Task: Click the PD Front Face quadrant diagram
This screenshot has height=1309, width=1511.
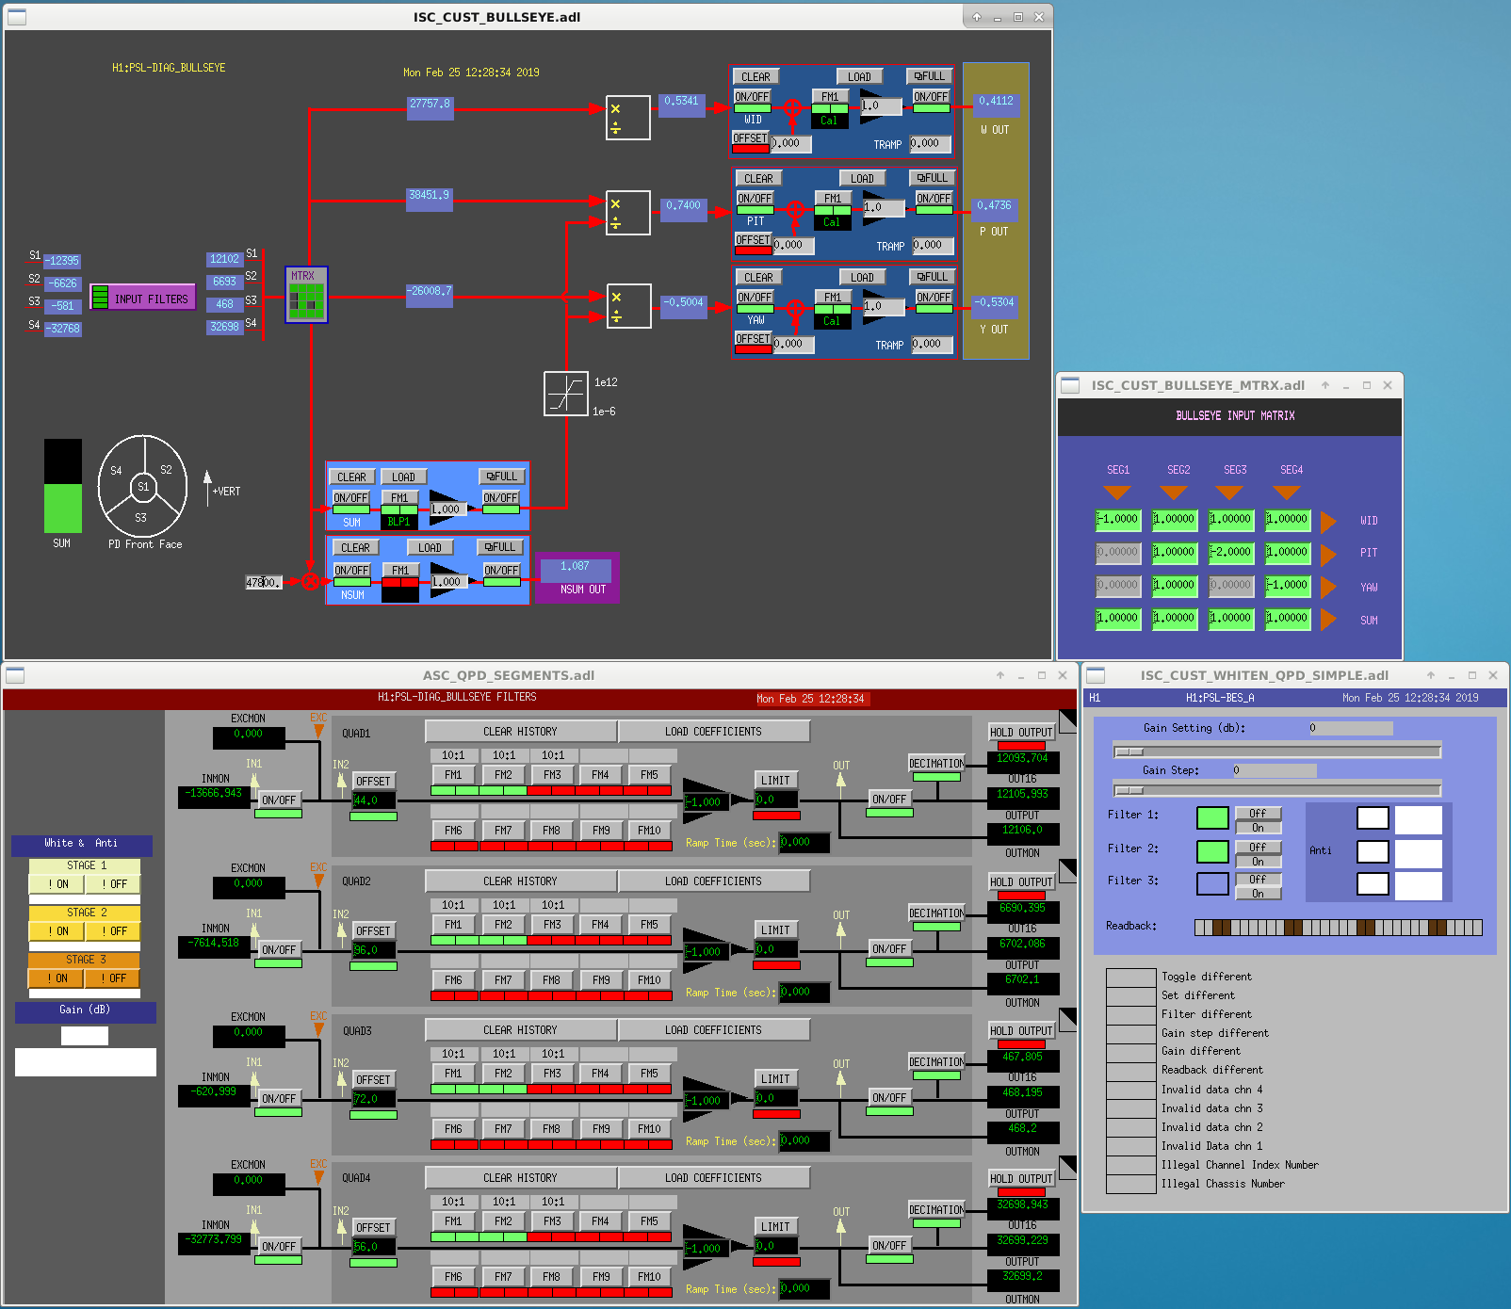Action: coord(142,487)
